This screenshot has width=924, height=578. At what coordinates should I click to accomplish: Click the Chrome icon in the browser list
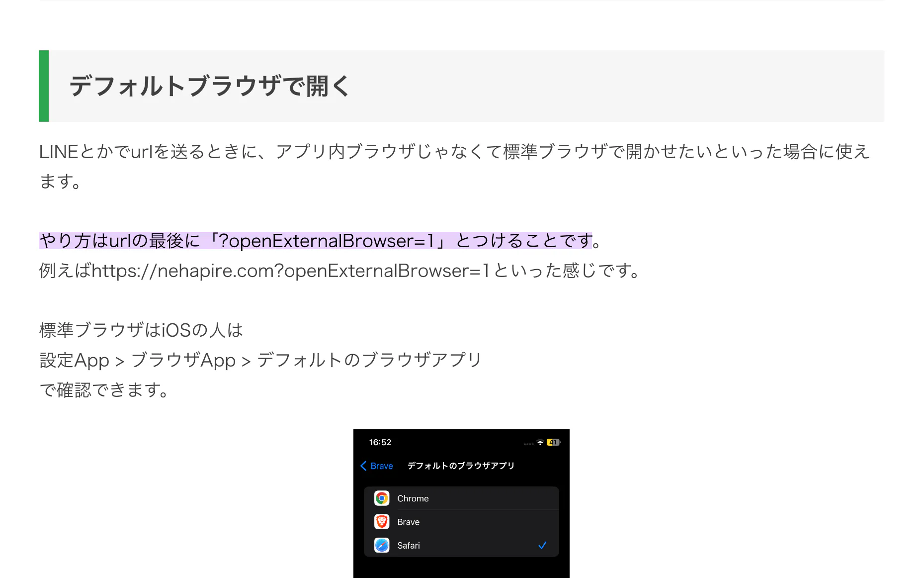click(x=382, y=498)
